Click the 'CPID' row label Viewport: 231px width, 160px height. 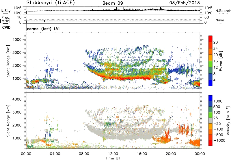click(6, 27)
